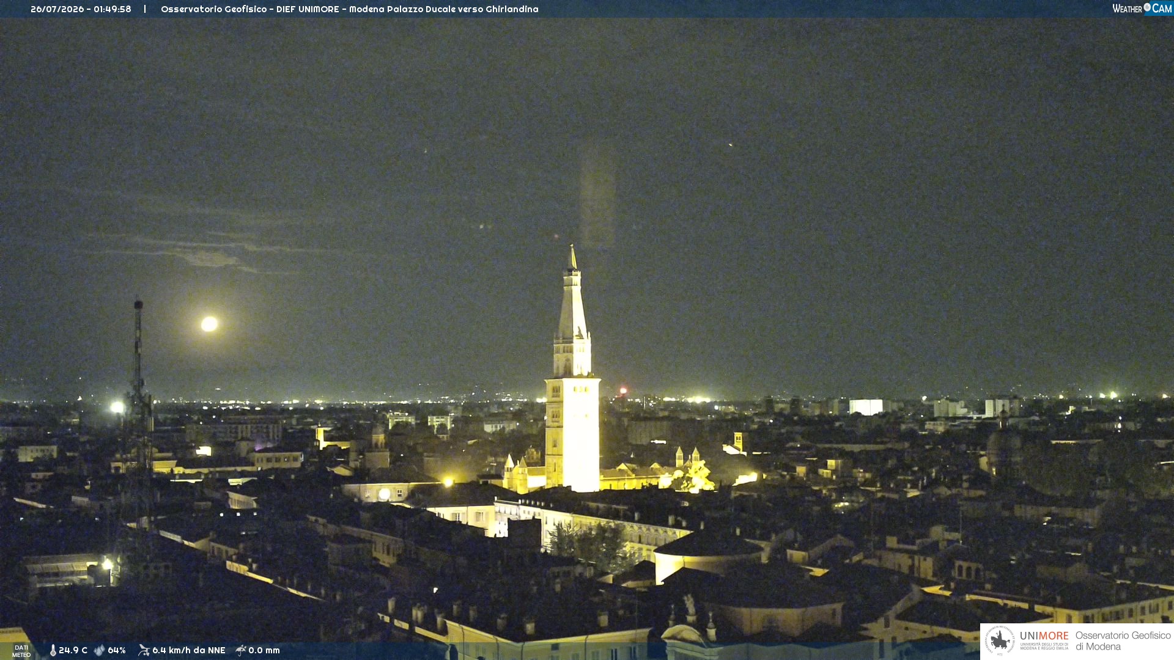
Task: Click the 24.9 C temperature reading
Action: pyautogui.click(x=73, y=650)
